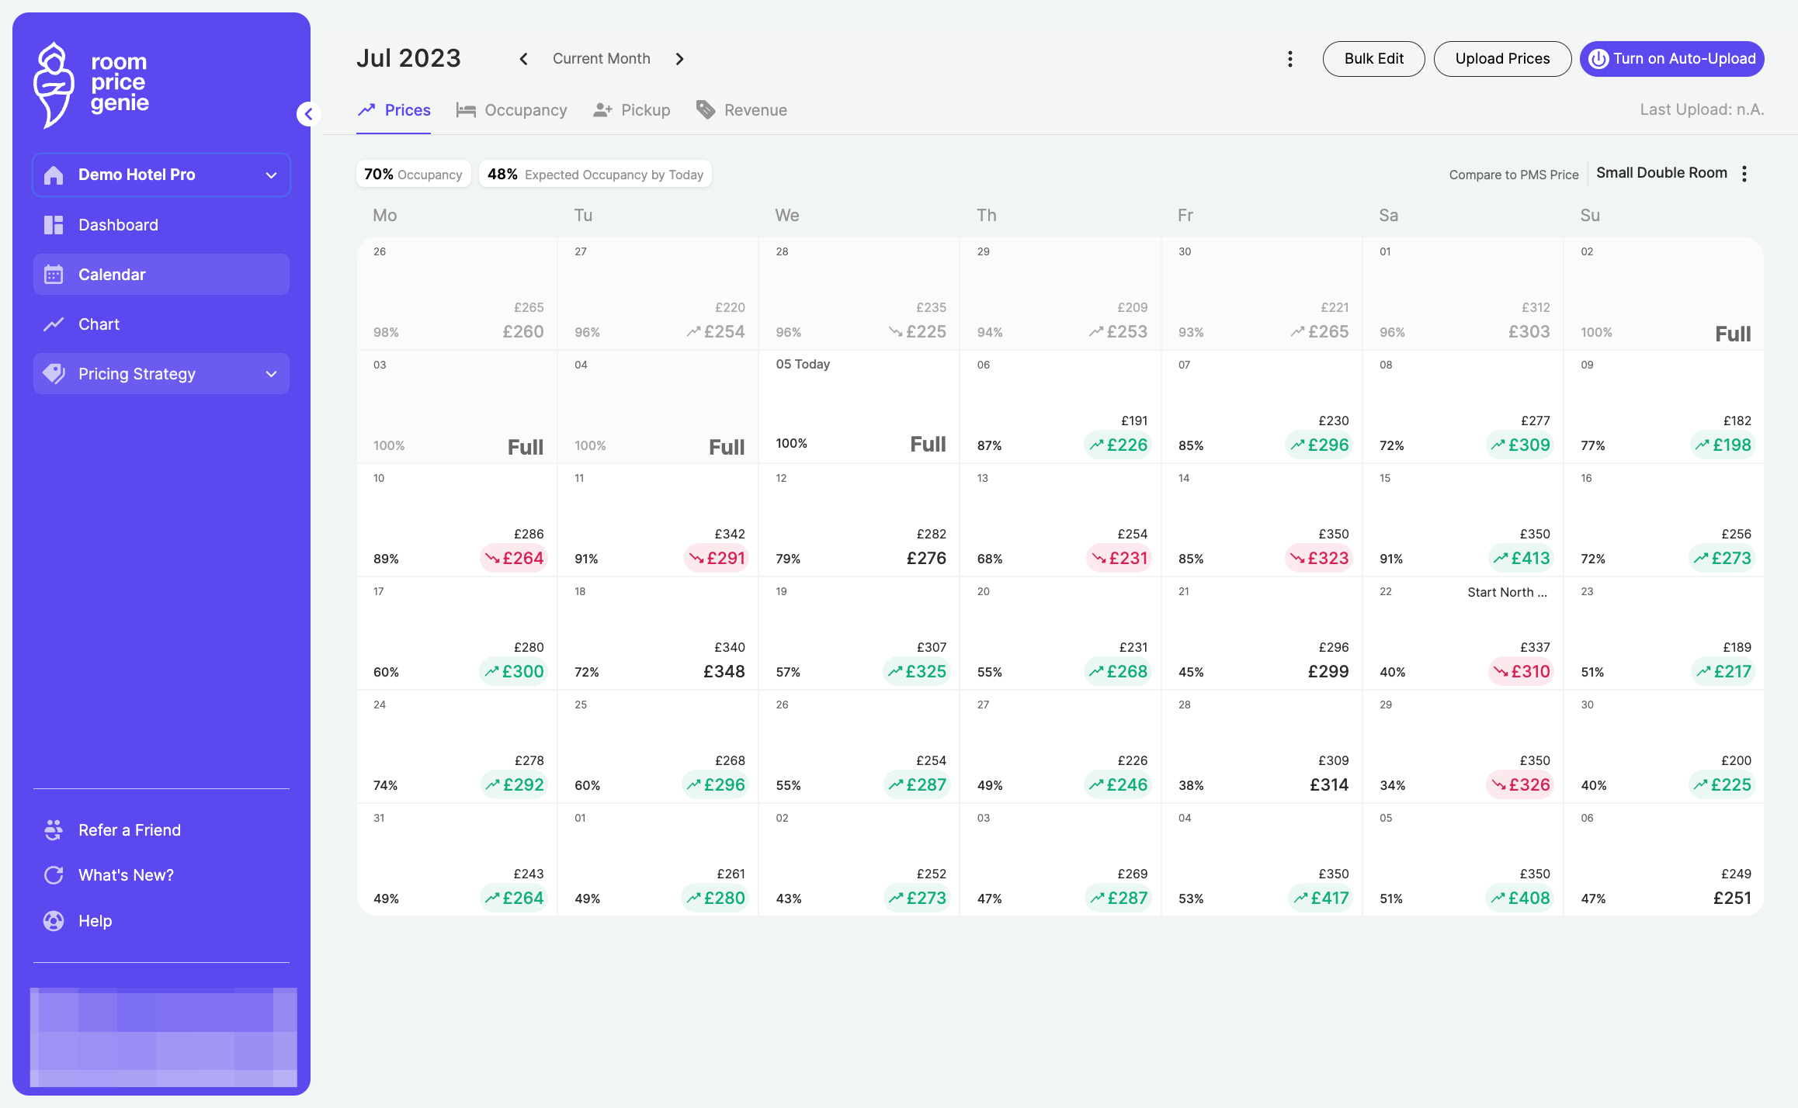The width and height of the screenshot is (1798, 1108).
Task: Expand the Pricing Strategy menu
Action: tap(161, 374)
